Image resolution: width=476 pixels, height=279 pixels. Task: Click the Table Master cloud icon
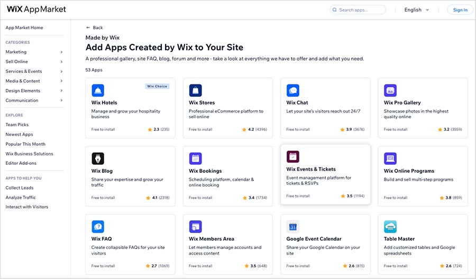tap(390, 227)
